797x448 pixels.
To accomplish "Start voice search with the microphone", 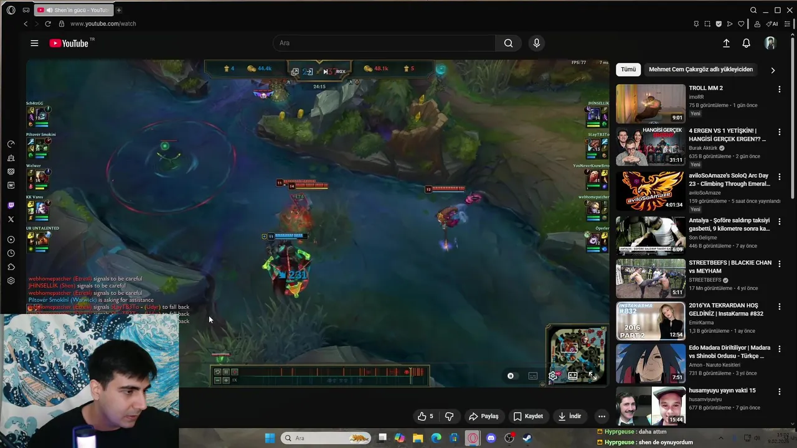I will point(537,43).
